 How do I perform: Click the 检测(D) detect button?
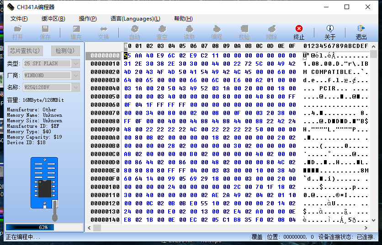tap(65, 51)
